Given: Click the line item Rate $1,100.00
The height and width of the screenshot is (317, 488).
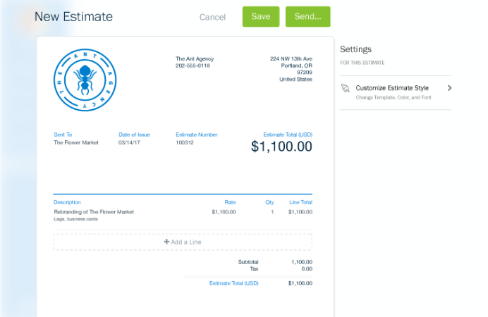Looking at the screenshot, I should pyautogui.click(x=223, y=211).
